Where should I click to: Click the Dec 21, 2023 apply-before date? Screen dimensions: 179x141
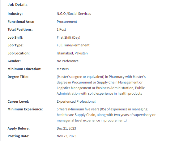(66, 128)
